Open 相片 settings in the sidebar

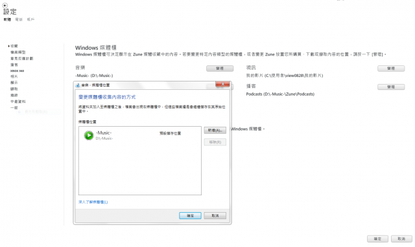click(14, 76)
